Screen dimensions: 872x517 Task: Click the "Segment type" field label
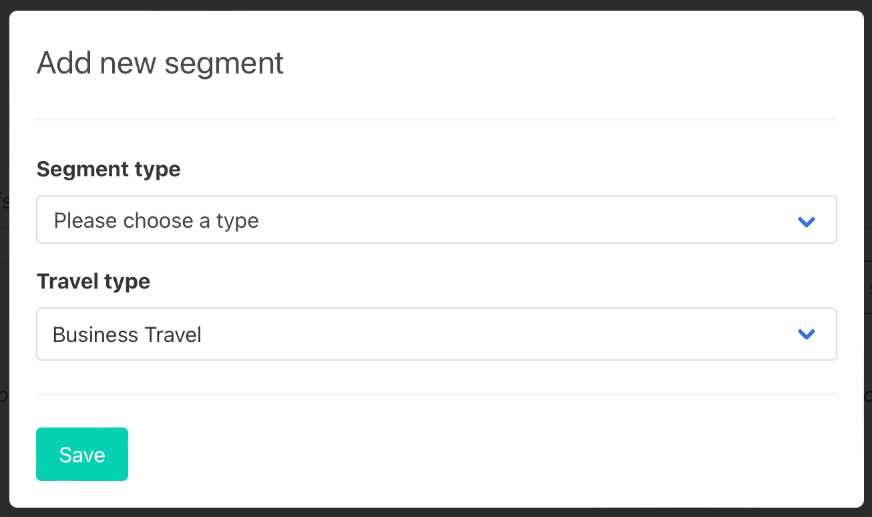click(x=109, y=169)
